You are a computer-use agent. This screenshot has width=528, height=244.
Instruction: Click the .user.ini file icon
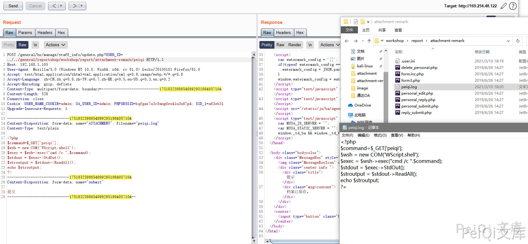397,61
